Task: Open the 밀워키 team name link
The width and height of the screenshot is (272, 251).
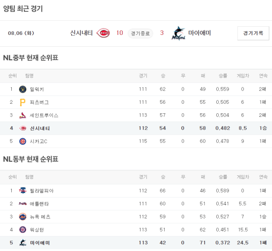Action: coord(37,89)
